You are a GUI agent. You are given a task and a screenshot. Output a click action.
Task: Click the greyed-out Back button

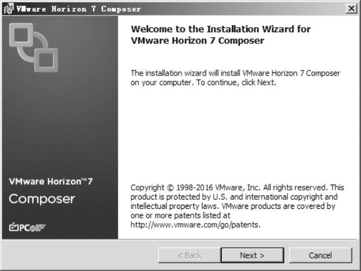189,255
